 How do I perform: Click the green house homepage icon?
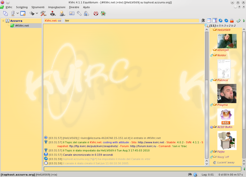[103, 13]
